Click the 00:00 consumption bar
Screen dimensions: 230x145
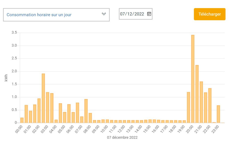(22, 120)
